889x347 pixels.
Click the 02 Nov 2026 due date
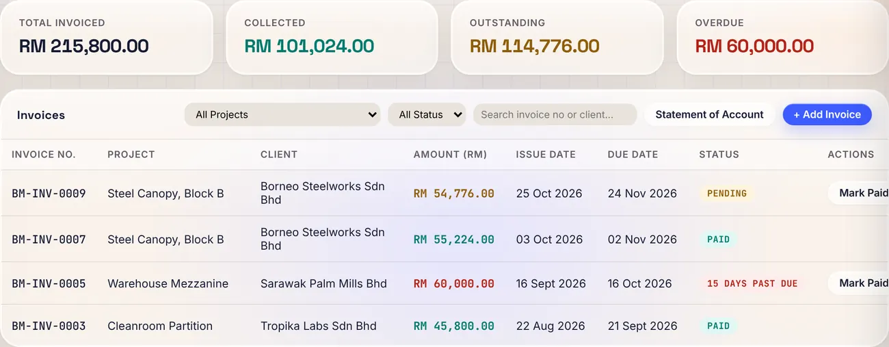coord(642,240)
